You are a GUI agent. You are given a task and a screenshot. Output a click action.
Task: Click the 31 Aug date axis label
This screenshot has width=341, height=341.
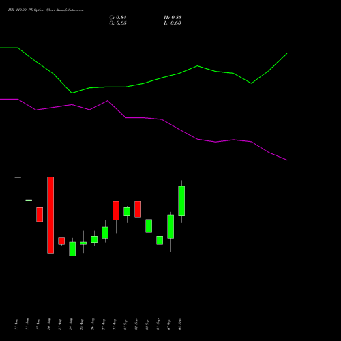coord(115,325)
